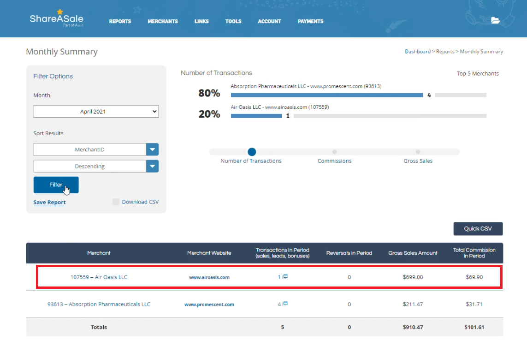Open the LINKS menu
527x352 pixels.
click(201, 21)
